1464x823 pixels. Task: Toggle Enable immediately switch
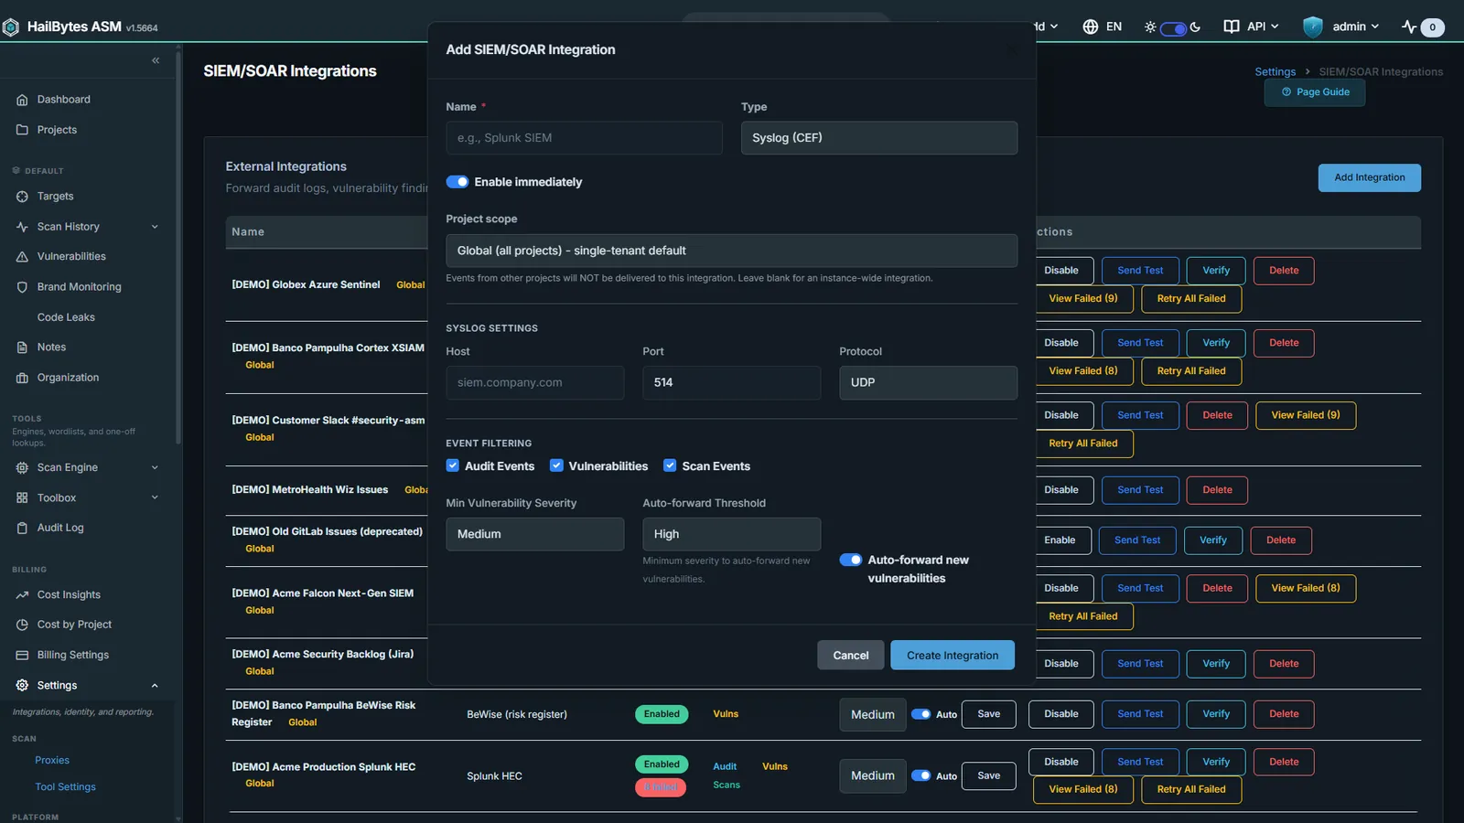pyautogui.click(x=457, y=182)
